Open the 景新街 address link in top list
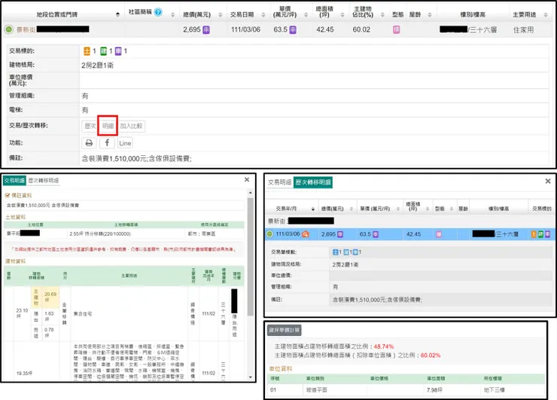 coord(26,29)
